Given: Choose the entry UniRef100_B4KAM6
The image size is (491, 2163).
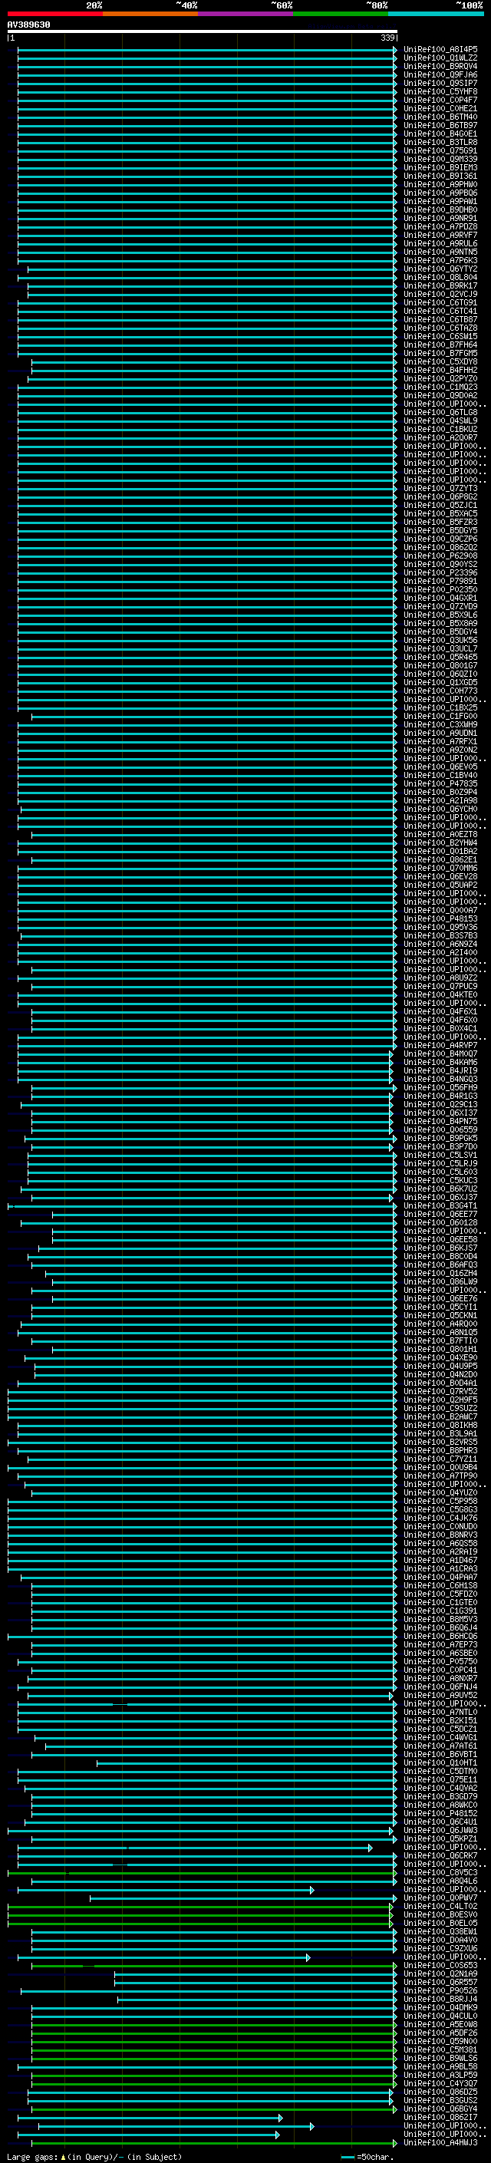Looking at the screenshot, I should [x=440, y=1062].
